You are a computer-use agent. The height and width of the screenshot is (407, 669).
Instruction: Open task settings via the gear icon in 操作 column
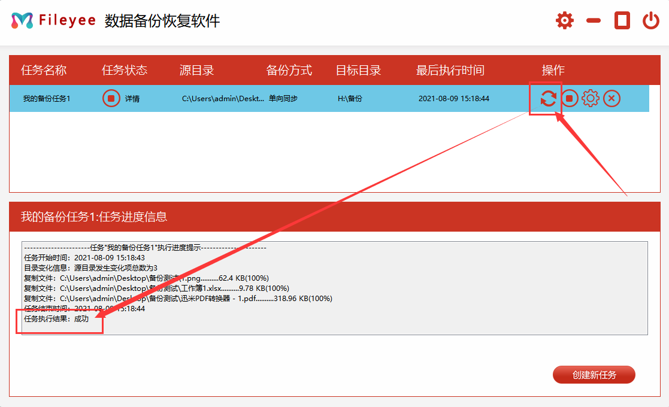click(x=591, y=98)
